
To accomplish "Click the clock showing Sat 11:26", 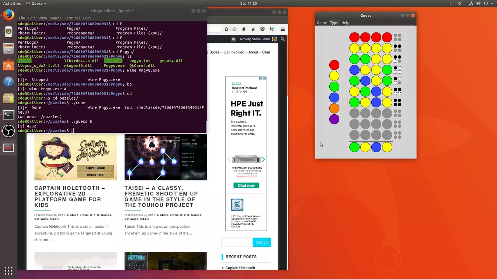I will [x=248, y=3].
